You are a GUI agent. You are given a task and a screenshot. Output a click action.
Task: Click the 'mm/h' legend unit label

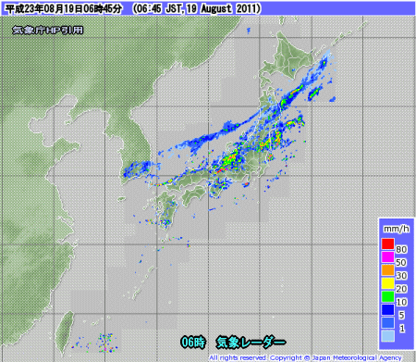[x=397, y=229]
